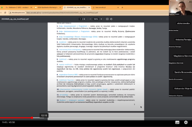Zoom out the PDF with the minus button
The height and width of the screenshot is (127, 192).
90,19
